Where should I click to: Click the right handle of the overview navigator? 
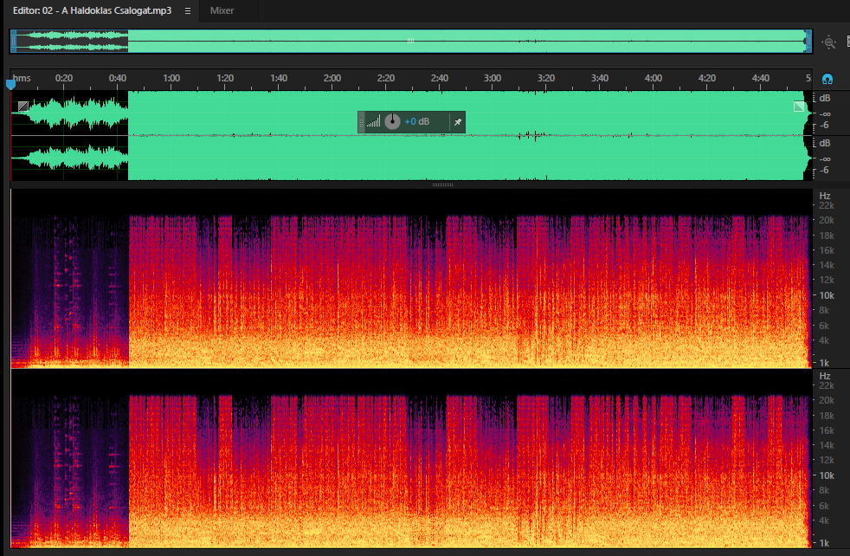808,42
